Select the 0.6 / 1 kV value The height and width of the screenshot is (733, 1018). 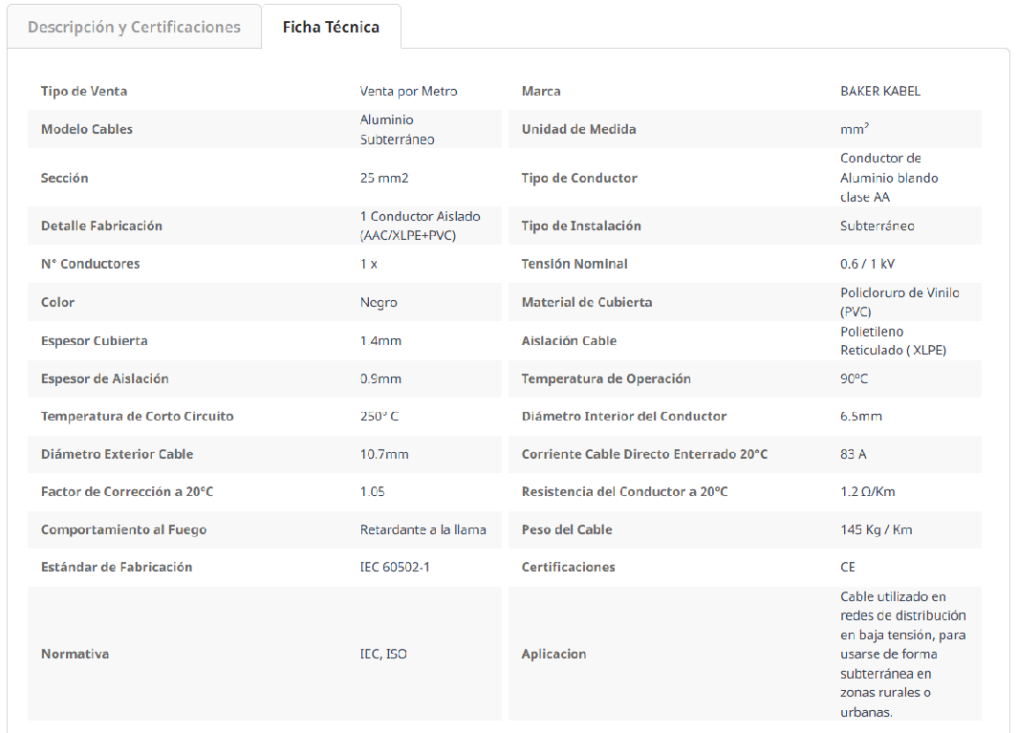pyautogui.click(x=867, y=264)
